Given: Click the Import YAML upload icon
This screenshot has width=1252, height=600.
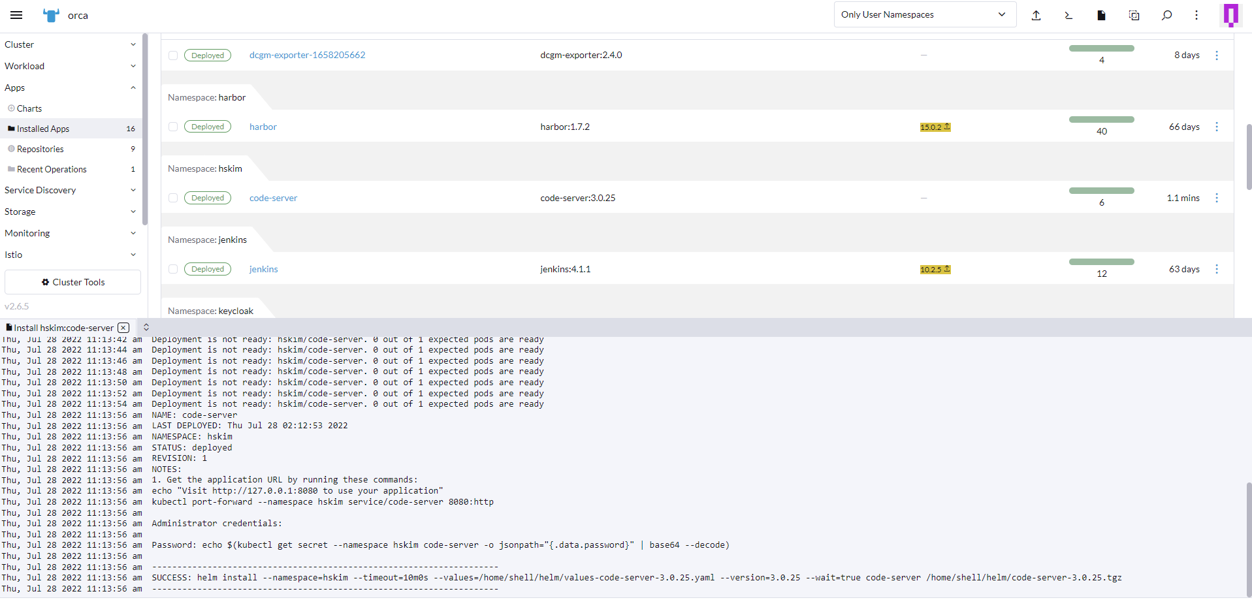Looking at the screenshot, I should (1036, 15).
